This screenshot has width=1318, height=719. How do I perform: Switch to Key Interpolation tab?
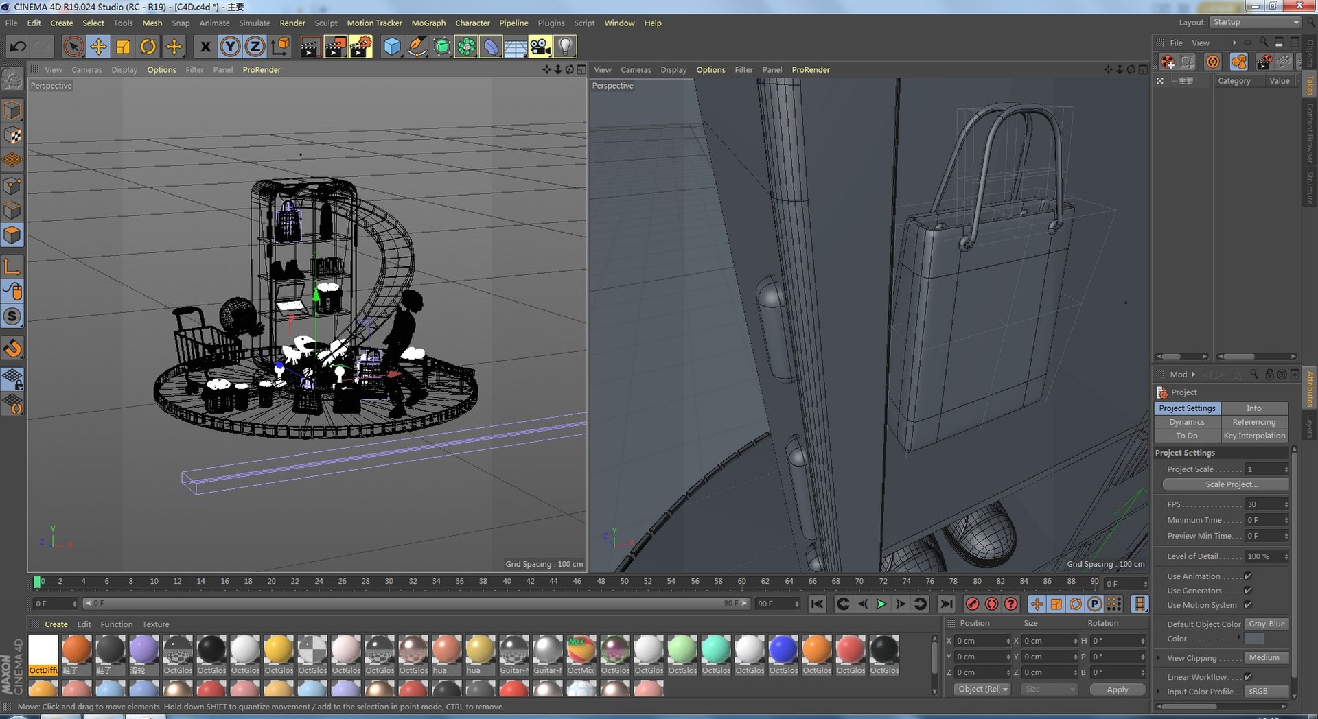(x=1254, y=436)
